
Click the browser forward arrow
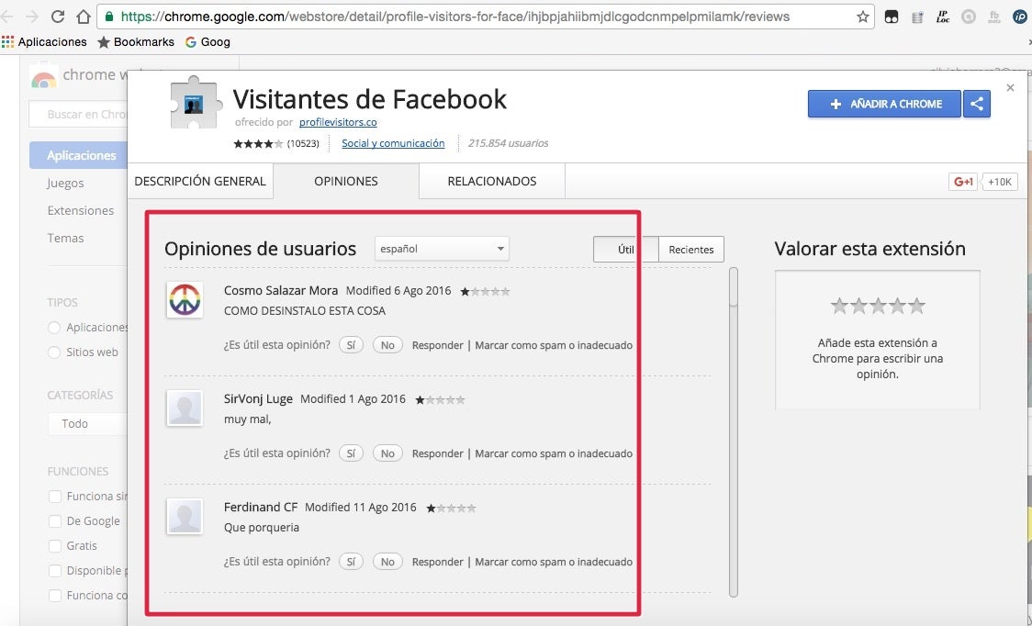pos(31,17)
